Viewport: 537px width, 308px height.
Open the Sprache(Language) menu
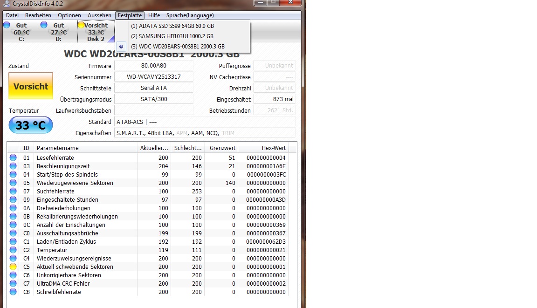point(190,15)
